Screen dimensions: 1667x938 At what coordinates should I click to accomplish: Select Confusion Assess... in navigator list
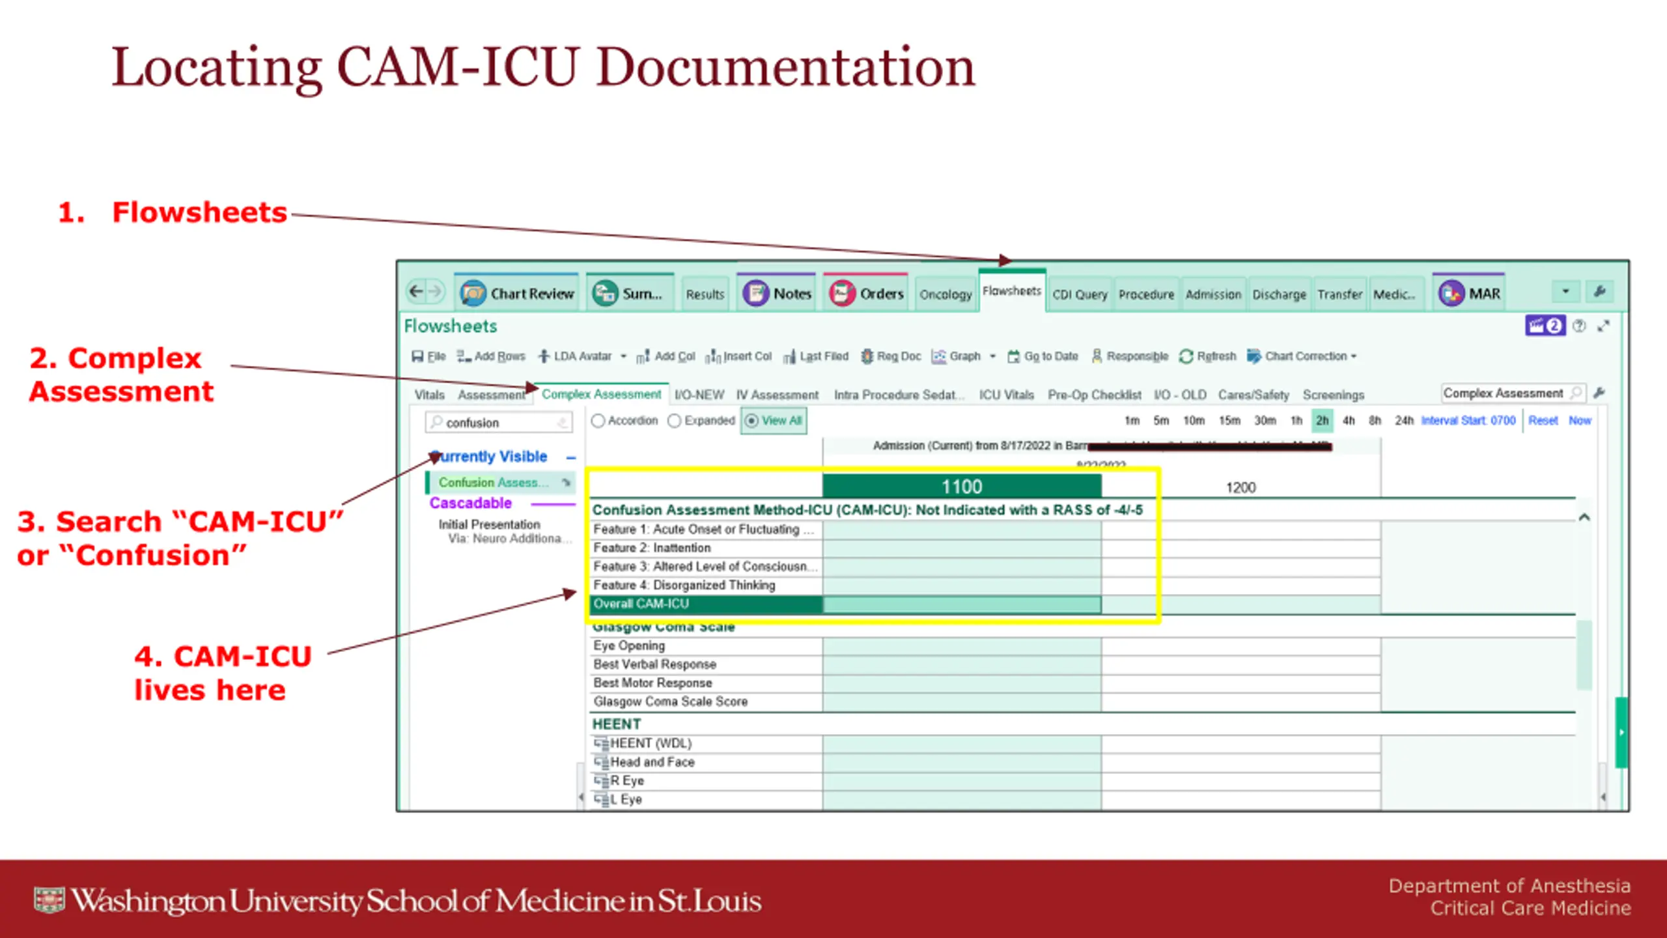500,483
